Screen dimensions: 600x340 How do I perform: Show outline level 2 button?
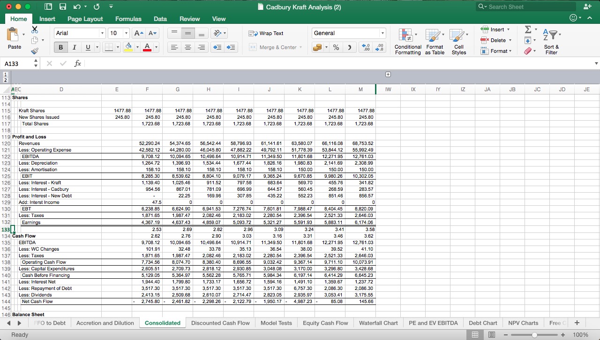click(5, 80)
